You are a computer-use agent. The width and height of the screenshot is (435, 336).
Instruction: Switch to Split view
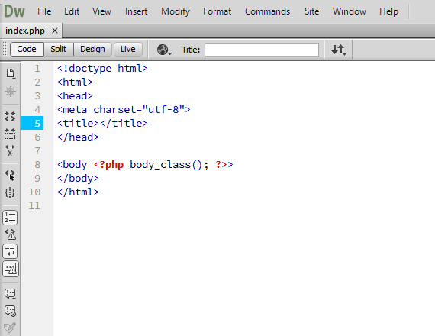tap(58, 49)
